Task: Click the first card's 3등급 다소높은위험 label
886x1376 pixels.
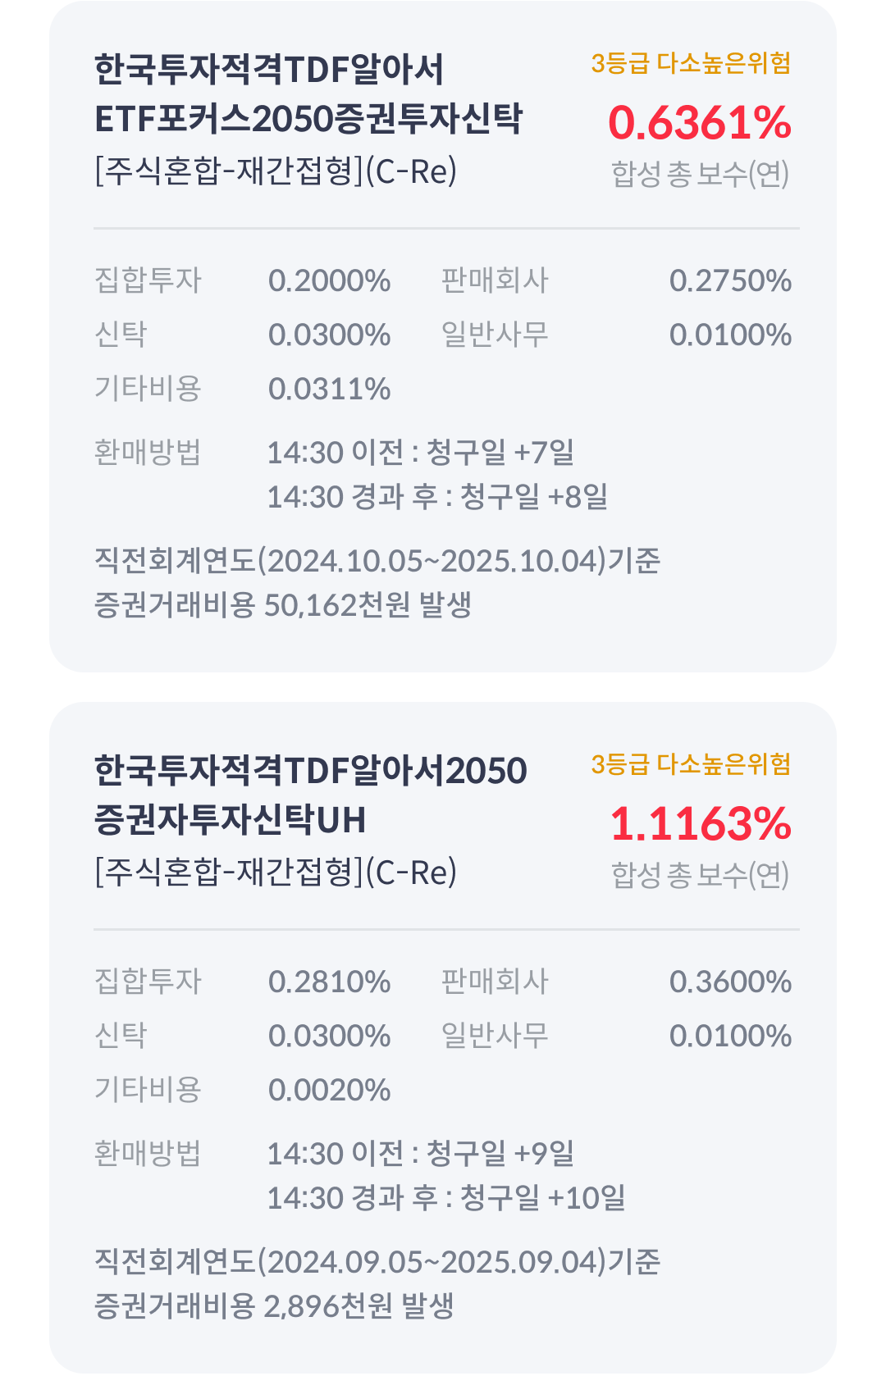Action: (x=691, y=63)
